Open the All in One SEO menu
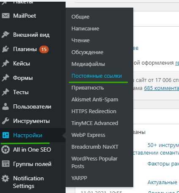 [33, 150]
